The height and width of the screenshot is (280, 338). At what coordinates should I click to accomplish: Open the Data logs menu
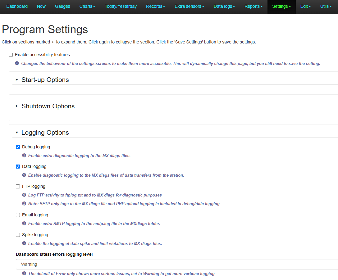[224, 7]
